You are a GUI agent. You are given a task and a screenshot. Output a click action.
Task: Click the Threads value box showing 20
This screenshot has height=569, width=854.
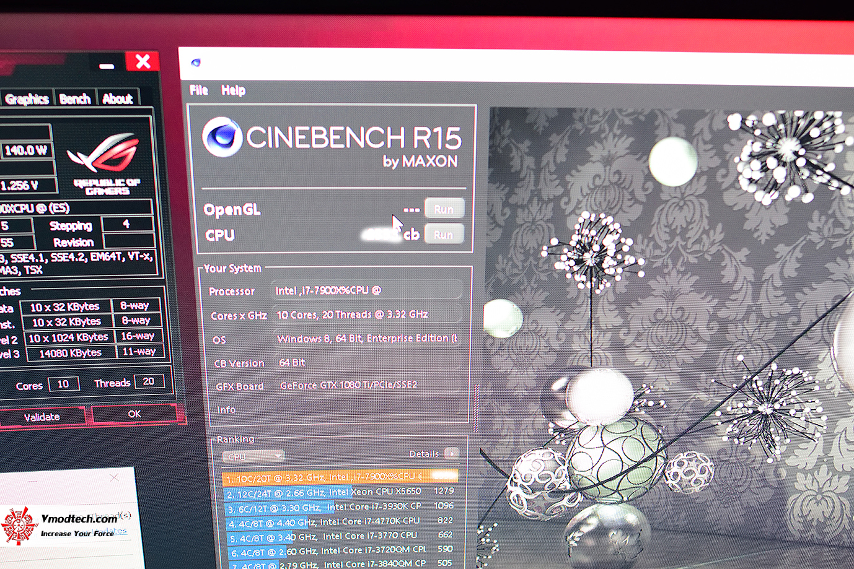click(x=149, y=381)
